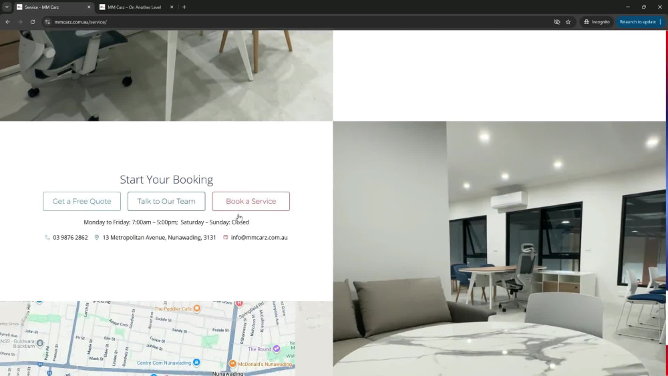
Task: Click The Round map marker
Action: [x=277, y=349]
